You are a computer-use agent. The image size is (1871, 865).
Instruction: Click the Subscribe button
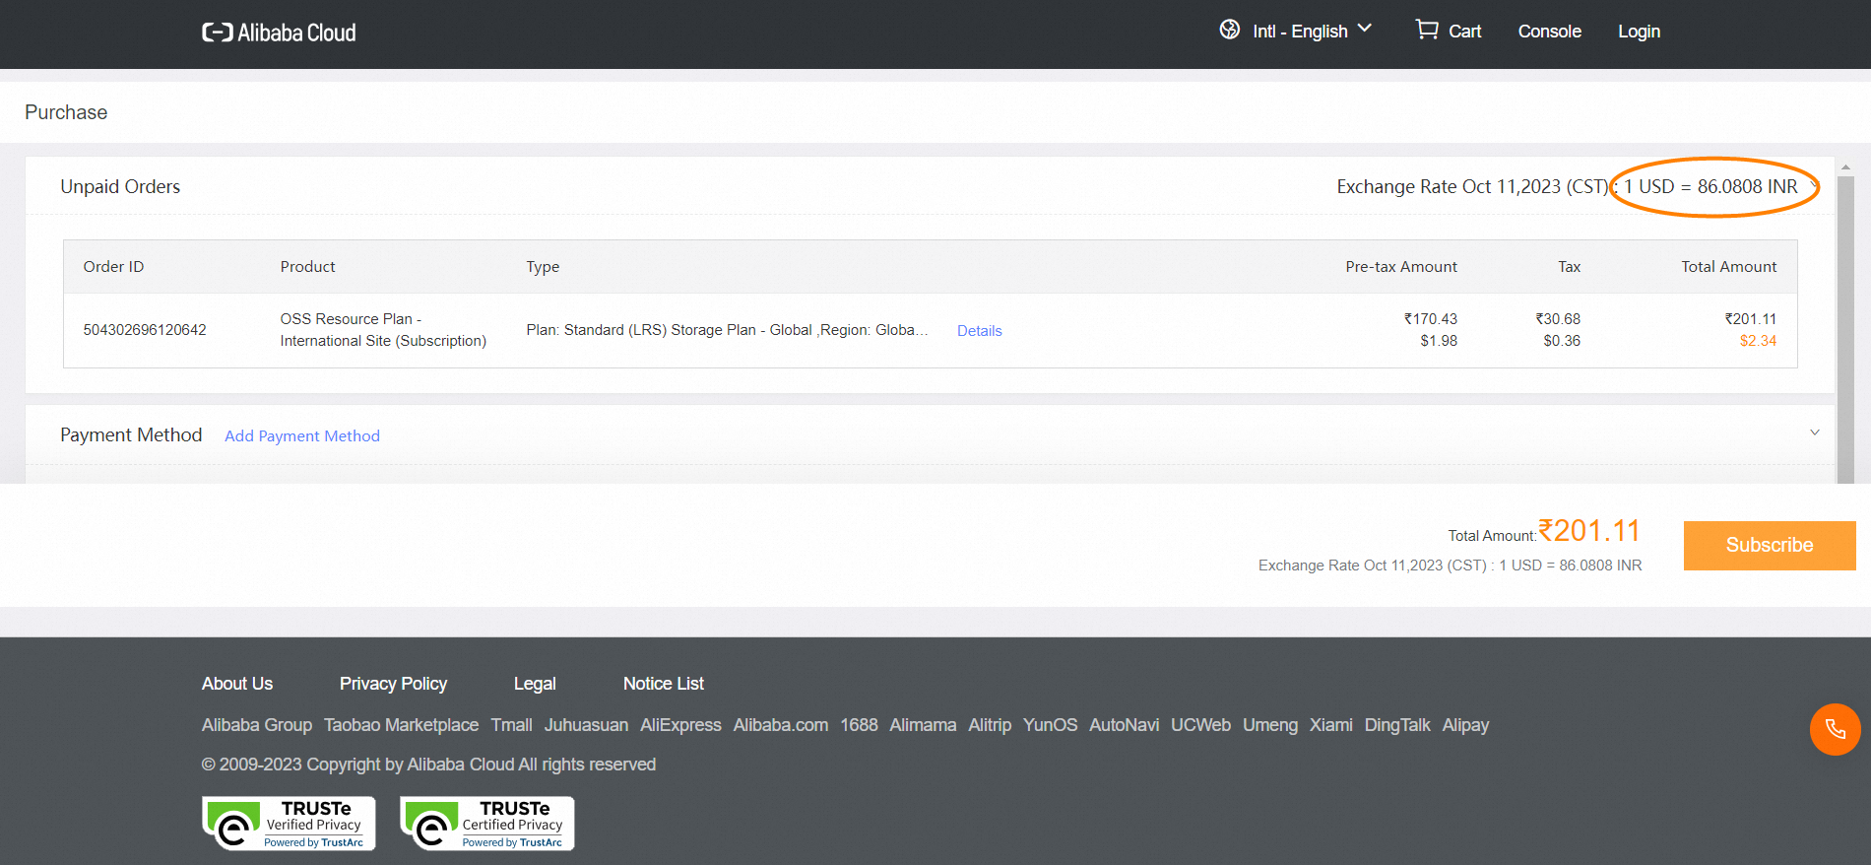[1770, 545]
